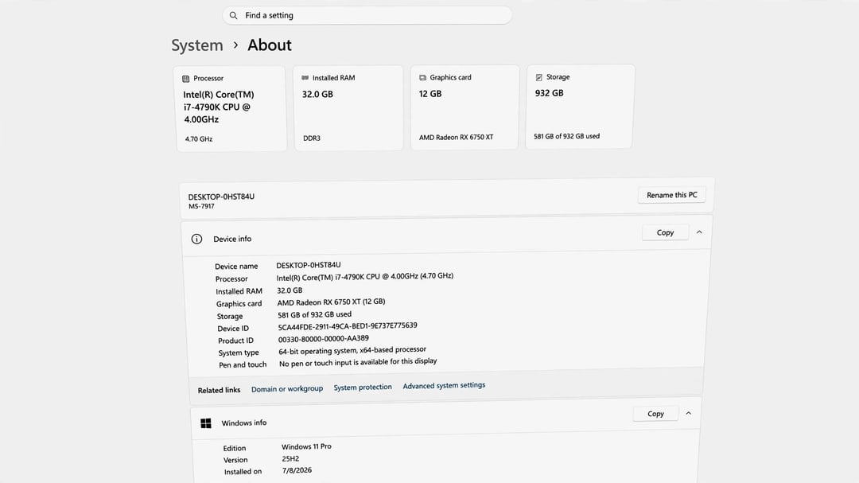The image size is (859, 483).
Task: Select the Product ID value 00330-80000-00000-AA389
Action: (323, 339)
